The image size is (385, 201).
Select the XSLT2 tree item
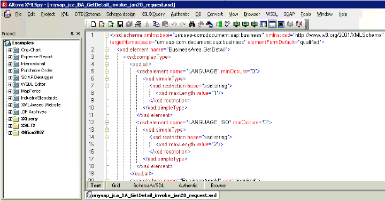pos(28,126)
